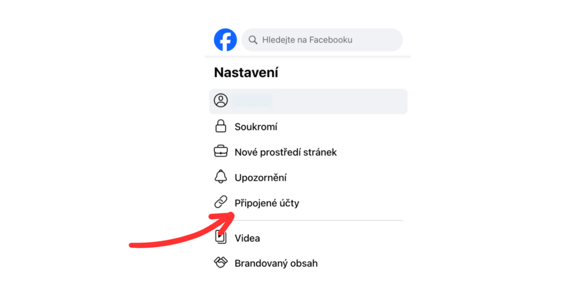Click the bell notifications icon
Viewport: 588px width, 306px height.
click(221, 177)
